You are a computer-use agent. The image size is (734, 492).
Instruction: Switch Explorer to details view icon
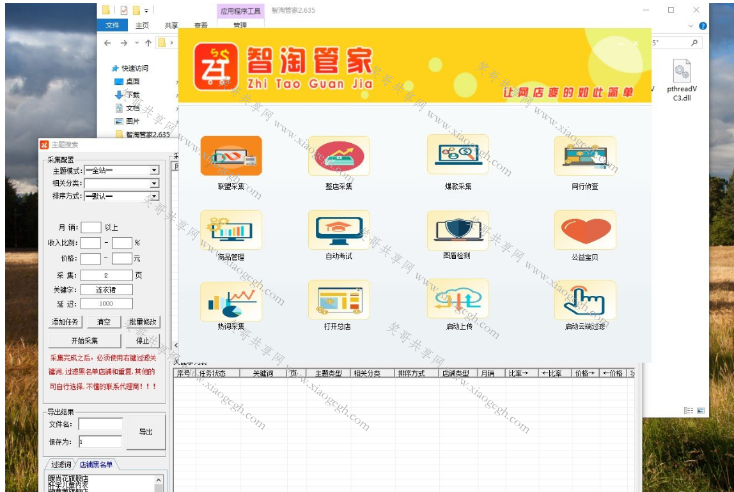pyautogui.click(x=689, y=411)
